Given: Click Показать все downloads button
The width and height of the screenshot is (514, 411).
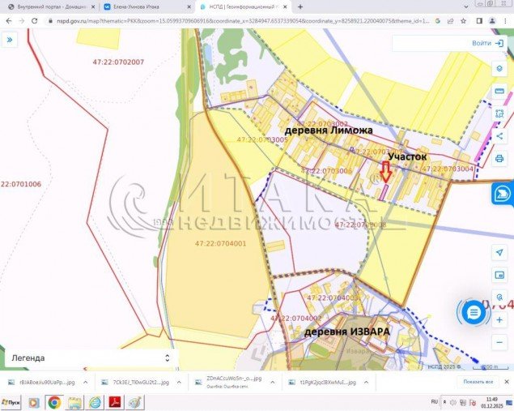Looking at the screenshot, I should (478, 381).
